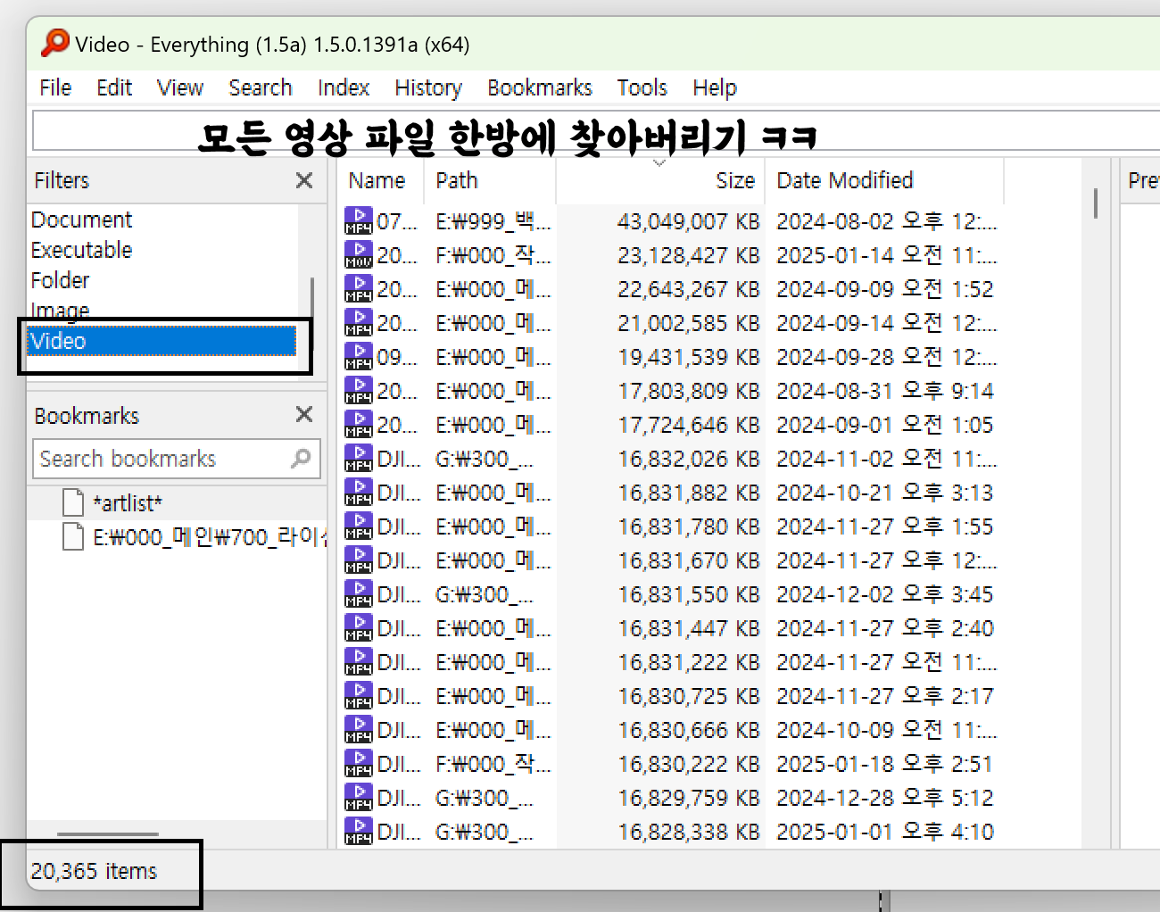The image size is (1160, 912).
Task: Click the bookmarks search magnifier icon
Action: point(302,459)
